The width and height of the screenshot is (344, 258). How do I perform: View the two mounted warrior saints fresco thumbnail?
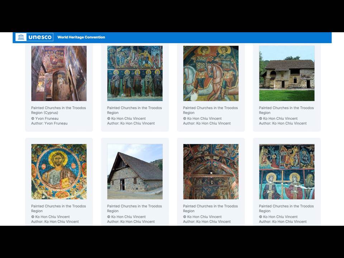(211, 73)
